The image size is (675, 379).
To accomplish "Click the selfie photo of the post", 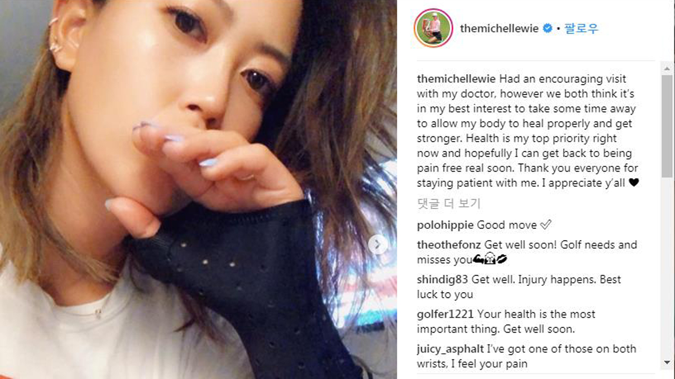I will [x=198, y=189].
